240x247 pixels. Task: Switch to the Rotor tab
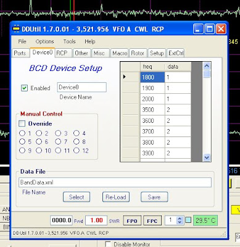pos(138,53)
